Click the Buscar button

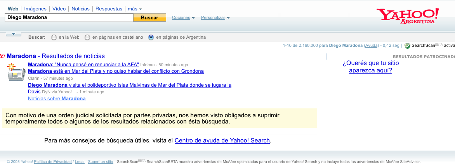pyautogui.click(x=150, y=18)
